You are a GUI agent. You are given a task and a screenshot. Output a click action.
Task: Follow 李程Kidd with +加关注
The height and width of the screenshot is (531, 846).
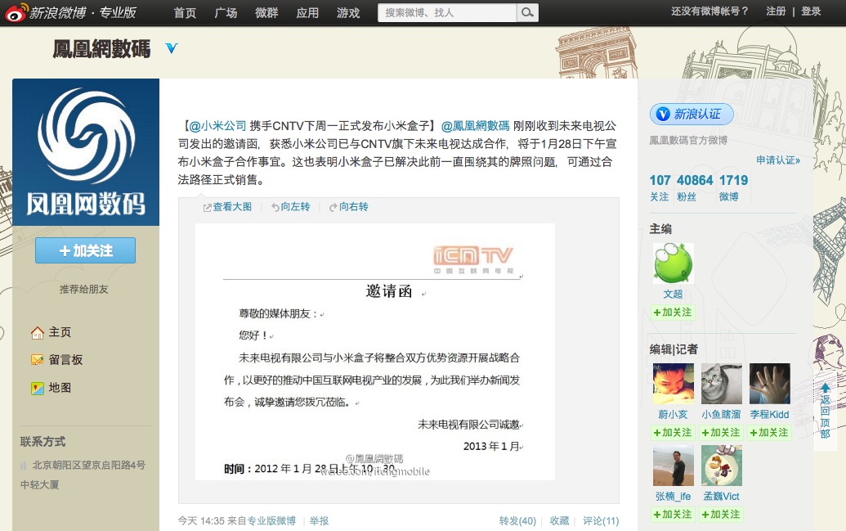click(769, 433)
